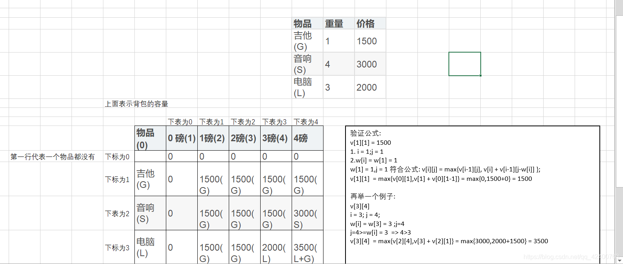Select the 电脑 row cell under 0 磅(1)

click(182, 247)
